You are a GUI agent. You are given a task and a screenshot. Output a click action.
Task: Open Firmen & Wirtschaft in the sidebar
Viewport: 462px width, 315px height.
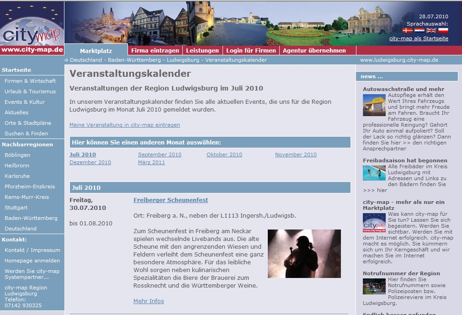pyautogui.click(x=30, y=81)
